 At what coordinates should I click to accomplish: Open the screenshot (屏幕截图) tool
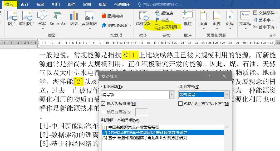coord(89,20)
